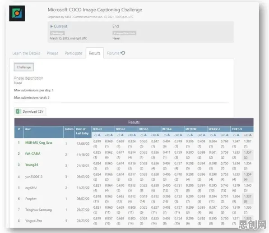Image resolution: width=269 pixels, height=233 pixels.
Task: Sort by ROUGE-L c5 arrow
Action: pyautogui.click(x=215, y=135)
